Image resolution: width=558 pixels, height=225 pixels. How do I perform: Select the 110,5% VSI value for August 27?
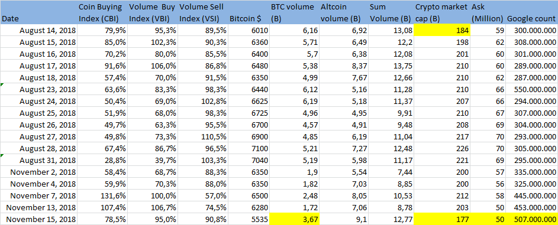(x=203, y=136)
